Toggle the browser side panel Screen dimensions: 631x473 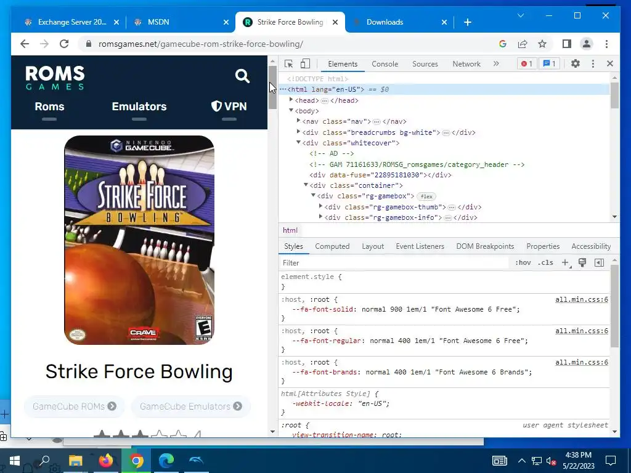(567, 44)
